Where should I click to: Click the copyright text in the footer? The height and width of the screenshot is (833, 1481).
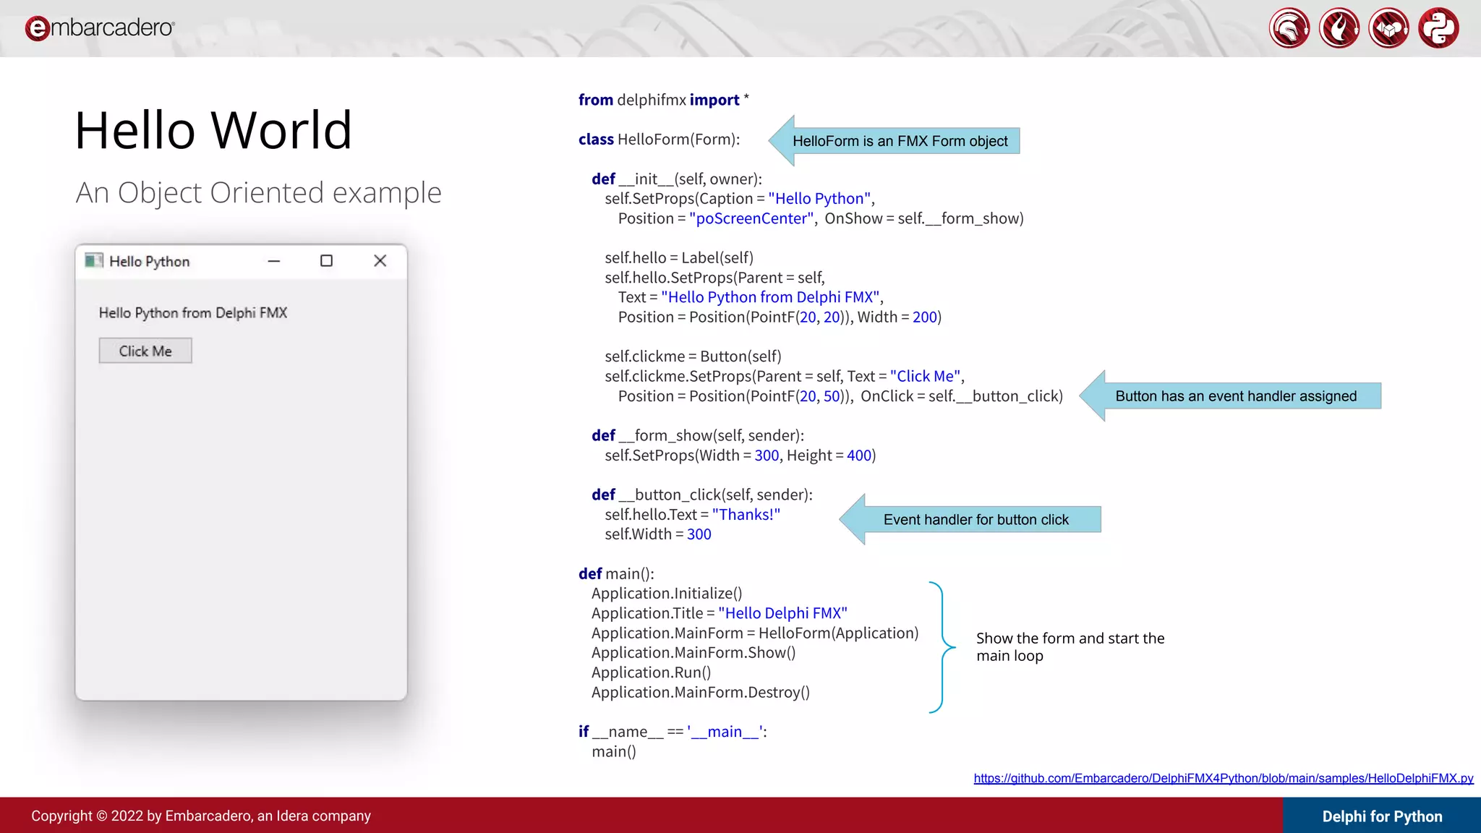click(201, 816)
